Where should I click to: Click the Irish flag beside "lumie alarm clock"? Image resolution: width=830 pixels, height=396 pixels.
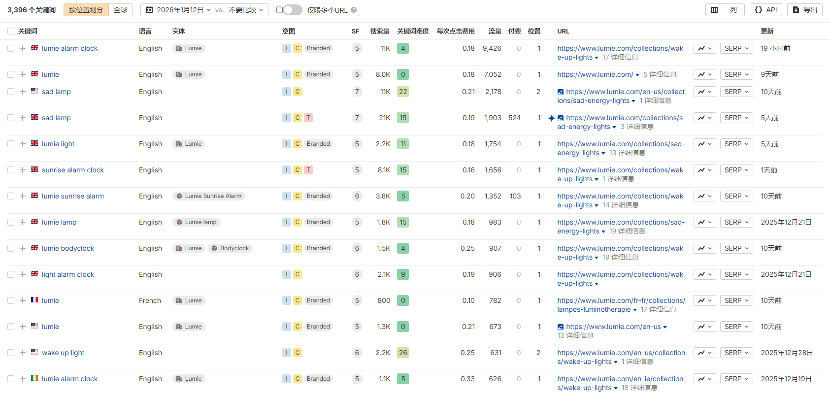pos(34,378)
